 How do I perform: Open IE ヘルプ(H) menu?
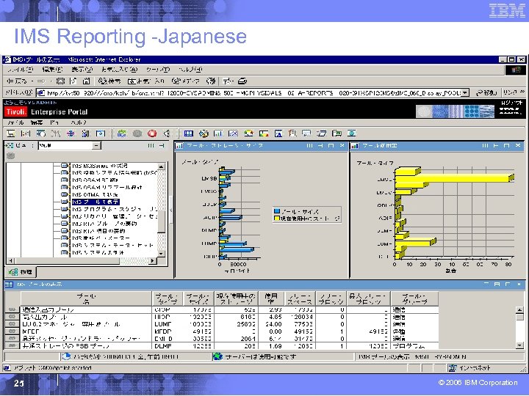tap(190, 70)
